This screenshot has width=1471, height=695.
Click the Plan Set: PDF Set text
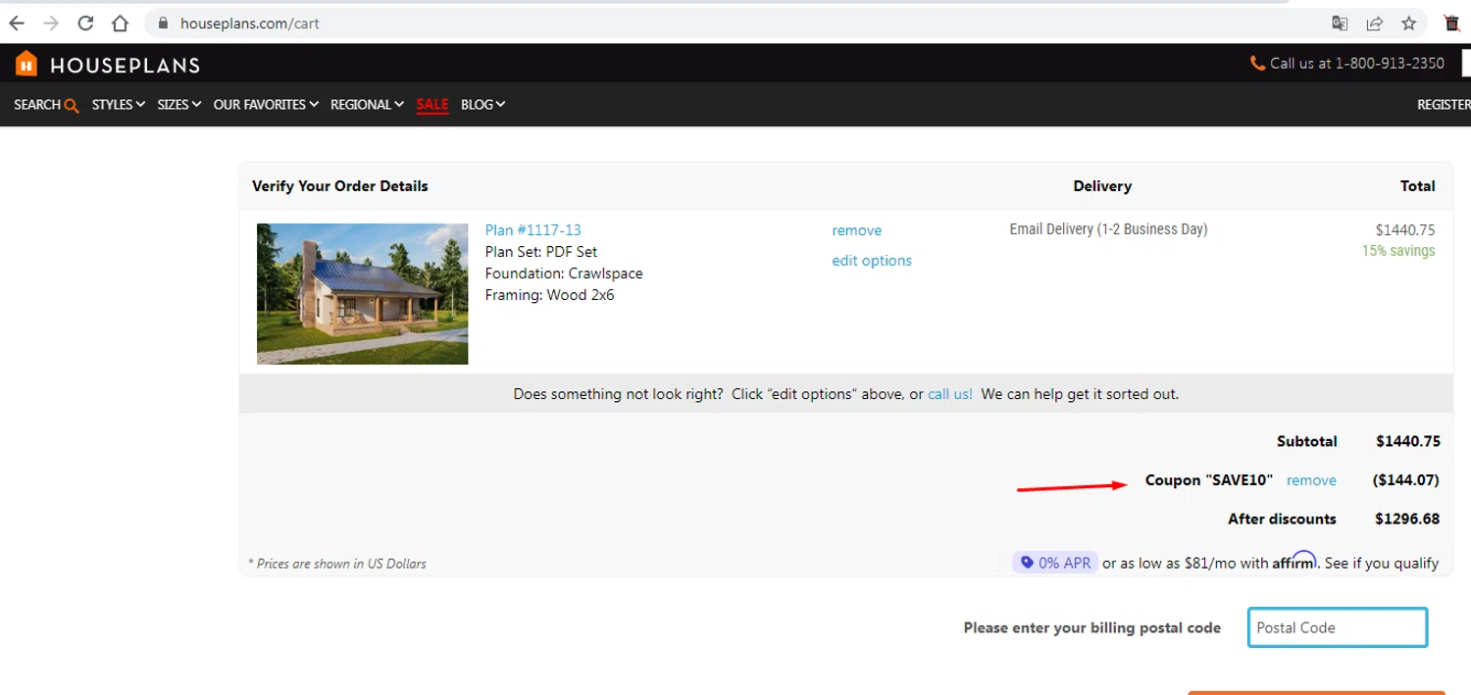coord(540,252)
